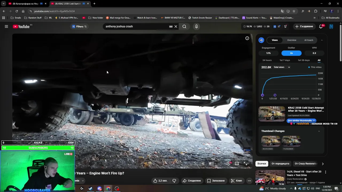Toggle autoplay switch in the player
Image resolution: width=342 pixels, height=192 pixels.
pos(211,163)
